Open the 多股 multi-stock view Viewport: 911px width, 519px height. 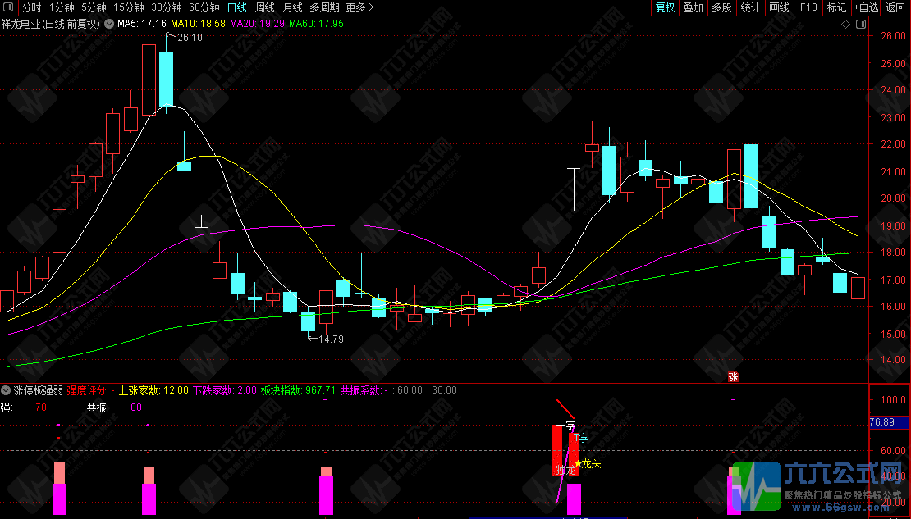(721, 7)
